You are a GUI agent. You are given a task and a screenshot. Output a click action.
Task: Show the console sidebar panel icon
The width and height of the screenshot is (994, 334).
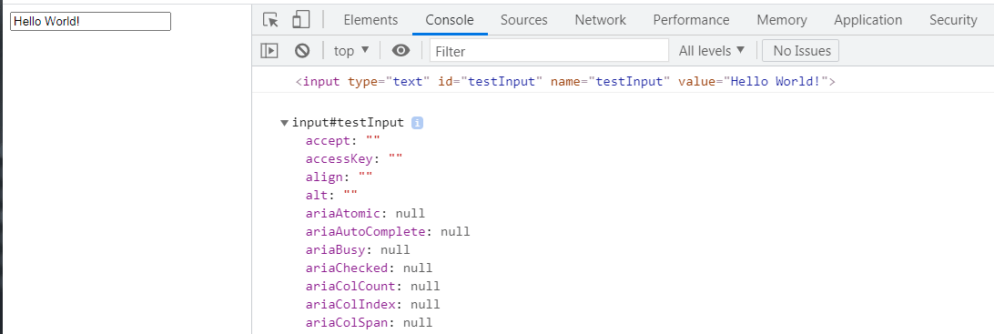269,51
